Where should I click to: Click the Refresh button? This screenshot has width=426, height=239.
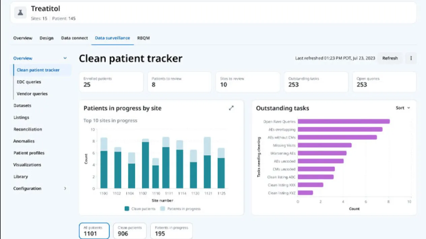(390, 58)
